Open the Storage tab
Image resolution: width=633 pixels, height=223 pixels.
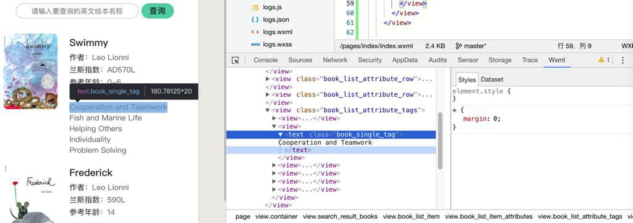499,60
